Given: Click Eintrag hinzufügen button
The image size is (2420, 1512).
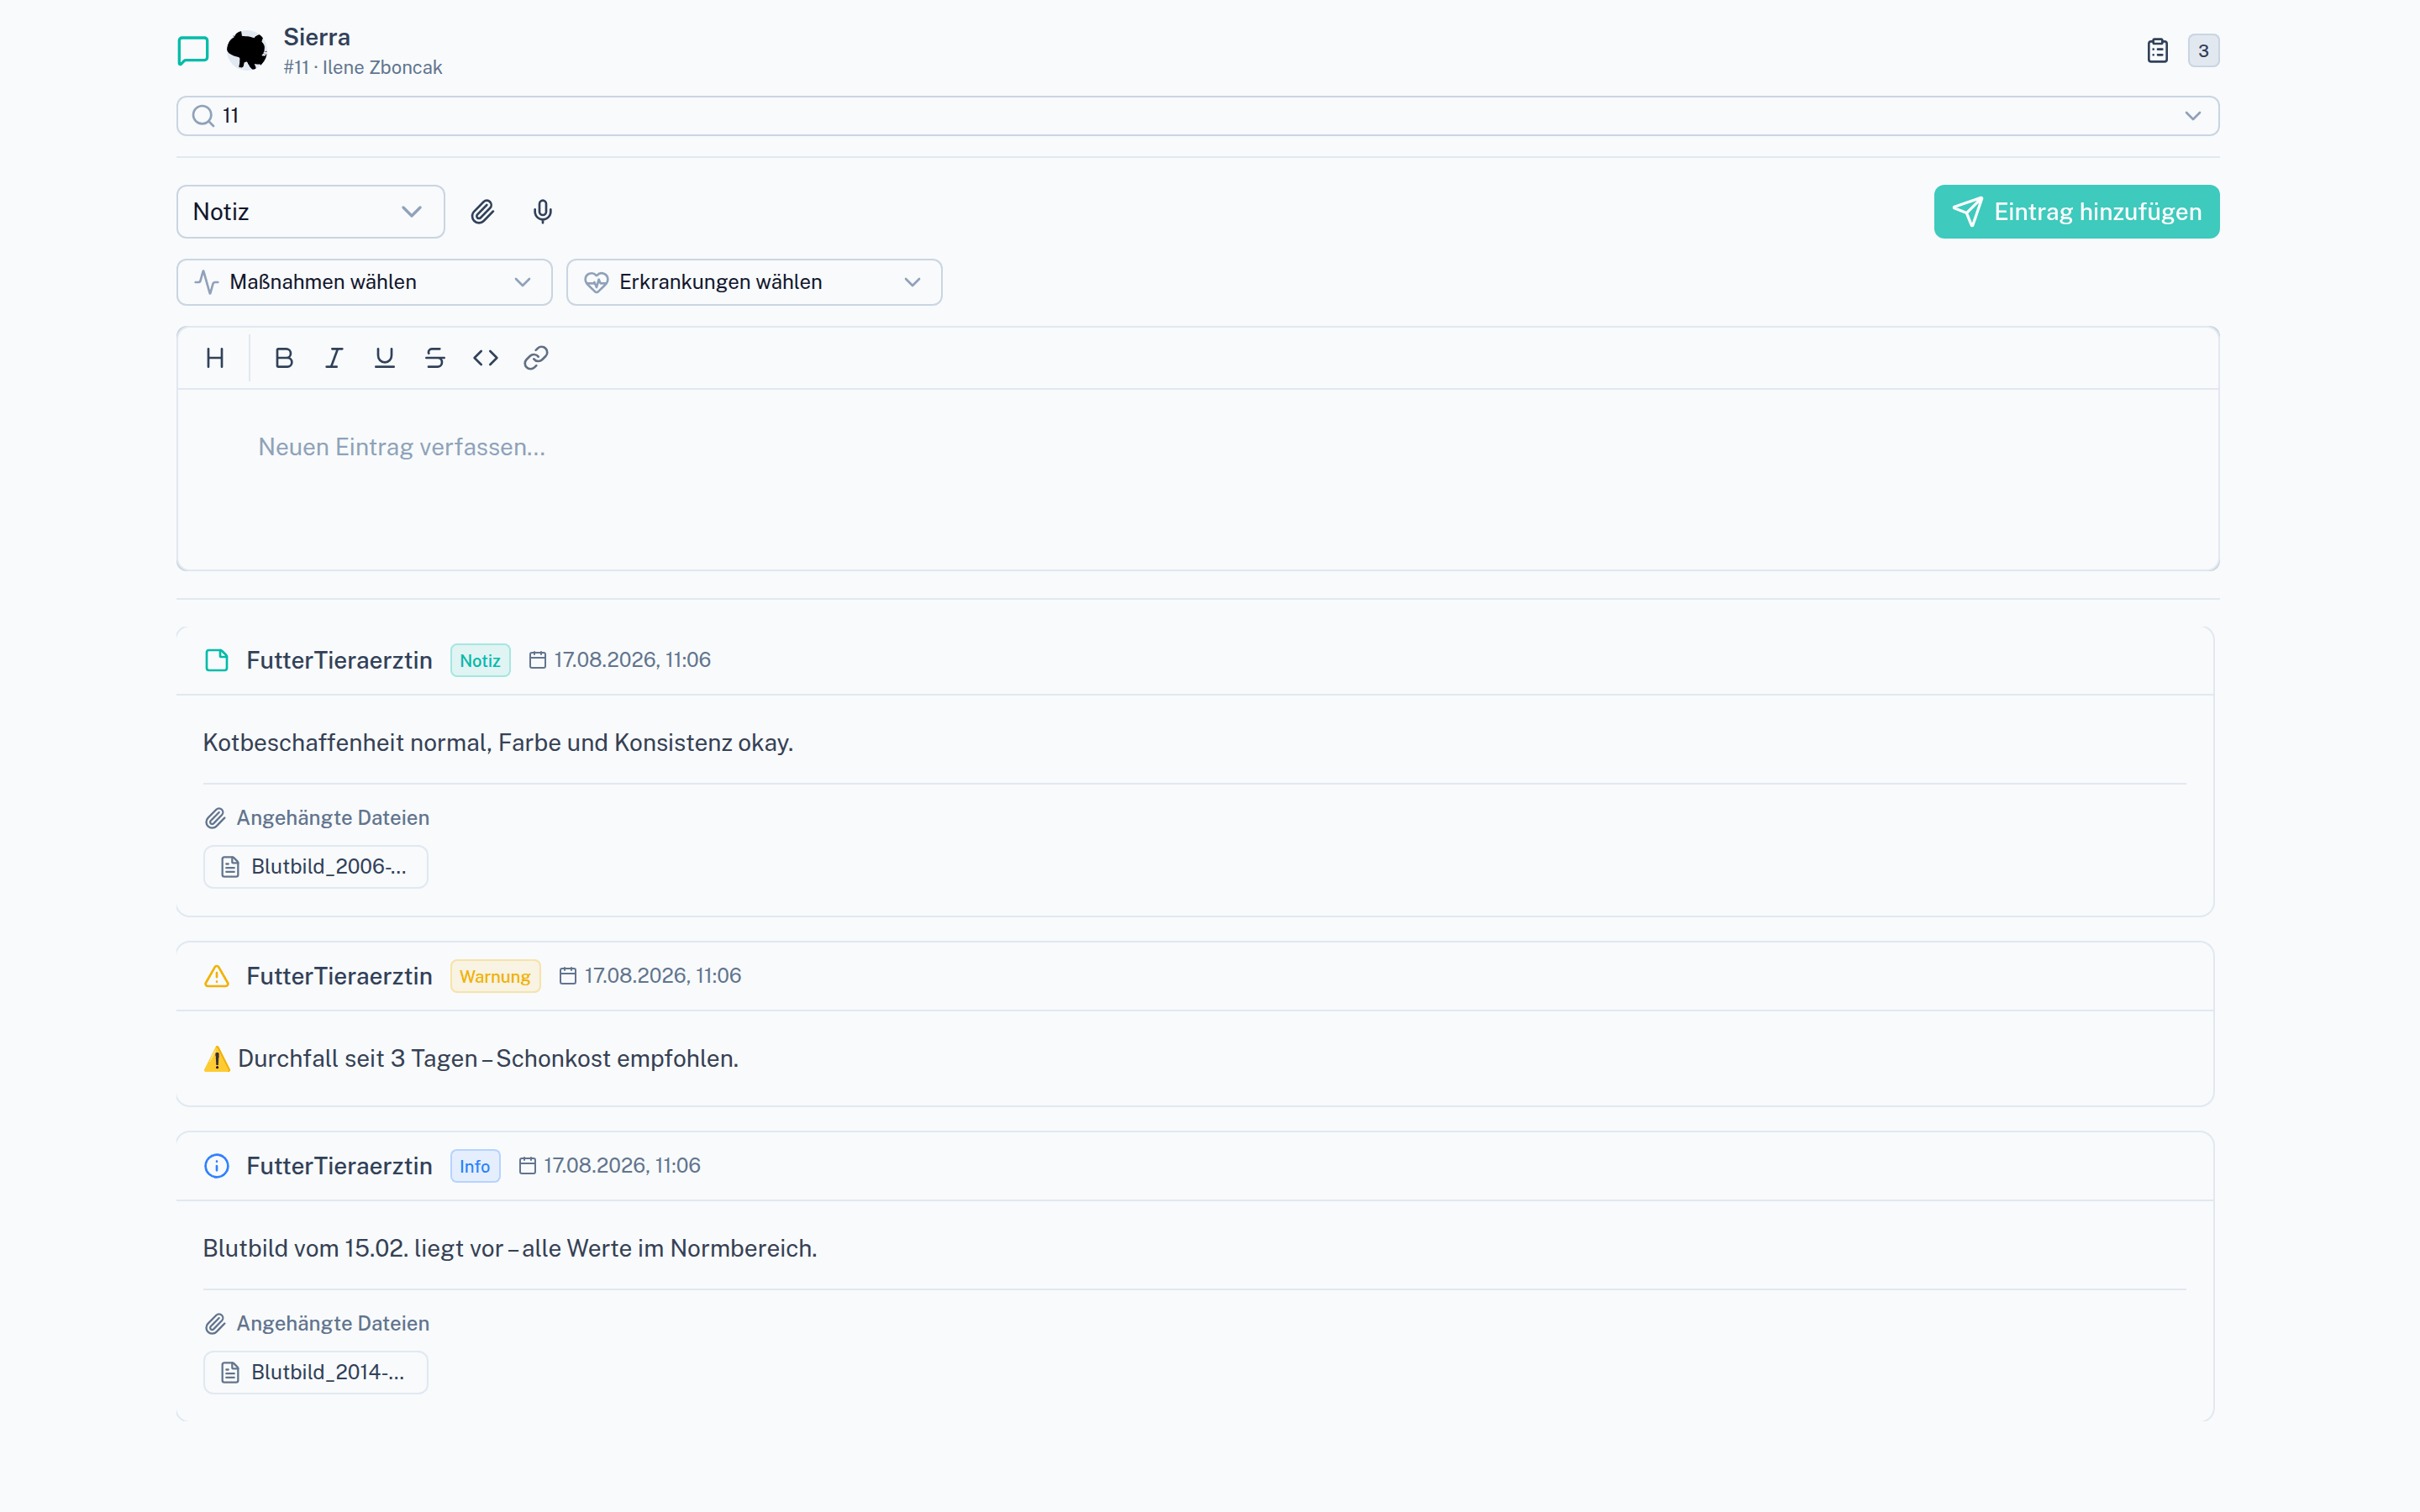Looking at the screenshot, I should tap(2076, 212).
